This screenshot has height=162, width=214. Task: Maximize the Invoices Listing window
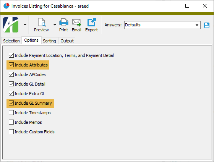click(x=187, y=6)
